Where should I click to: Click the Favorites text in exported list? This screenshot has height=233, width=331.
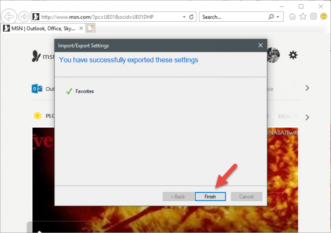point(85,91)
